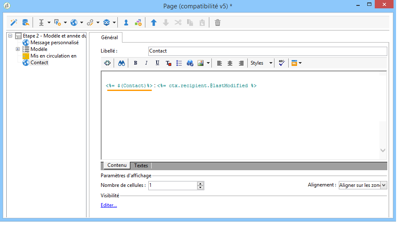The image size is (409, 234).
Task: Click the clipboard paste icon
Action: (202, 23)
